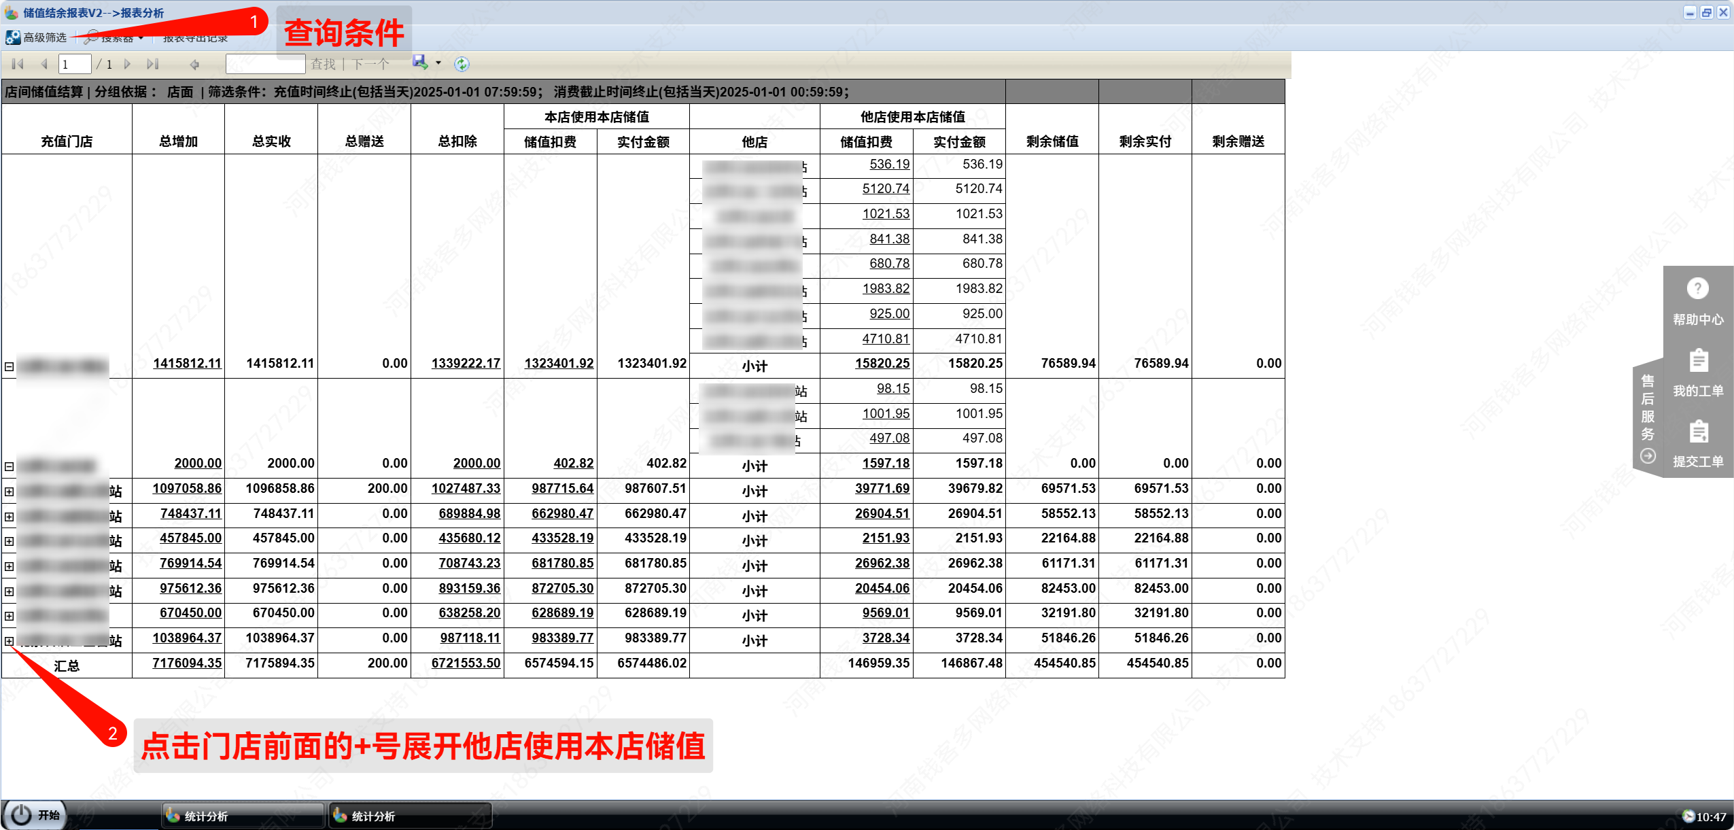Go to previous report page
Image resolution: width=1734 pixels, height=830 pixels.
click(44, 64)
